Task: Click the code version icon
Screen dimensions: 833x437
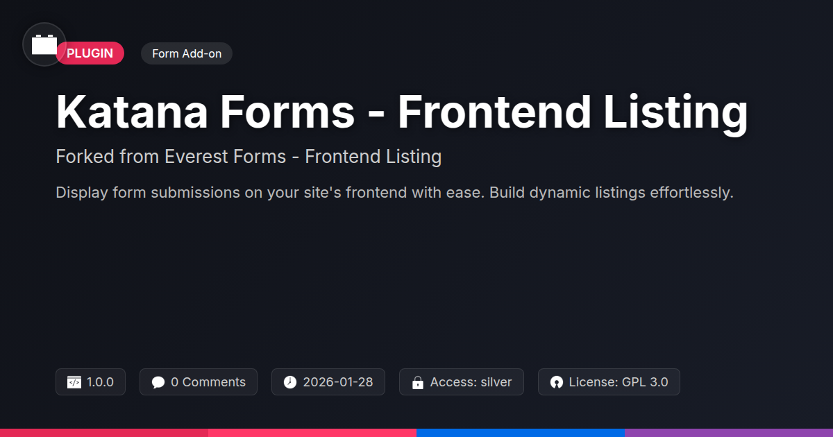Action: pos(74,382)
